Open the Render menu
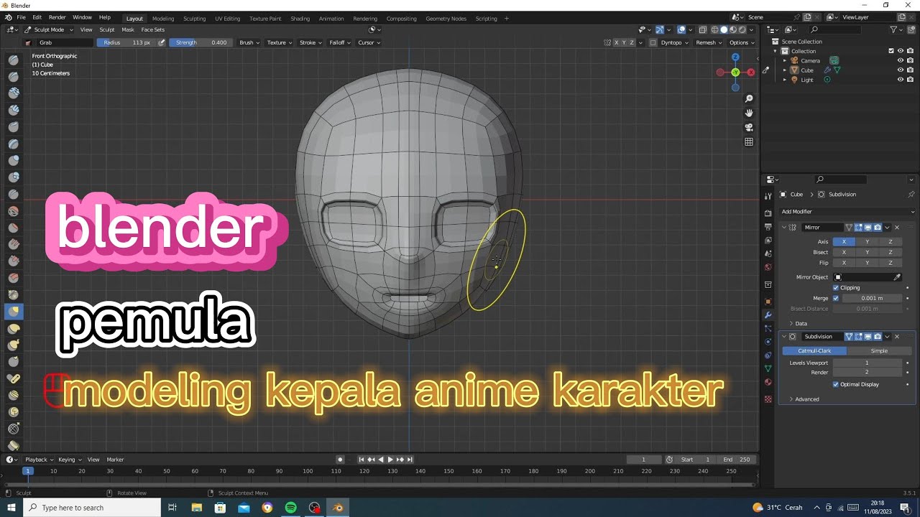920x517 pixels. 57,17
